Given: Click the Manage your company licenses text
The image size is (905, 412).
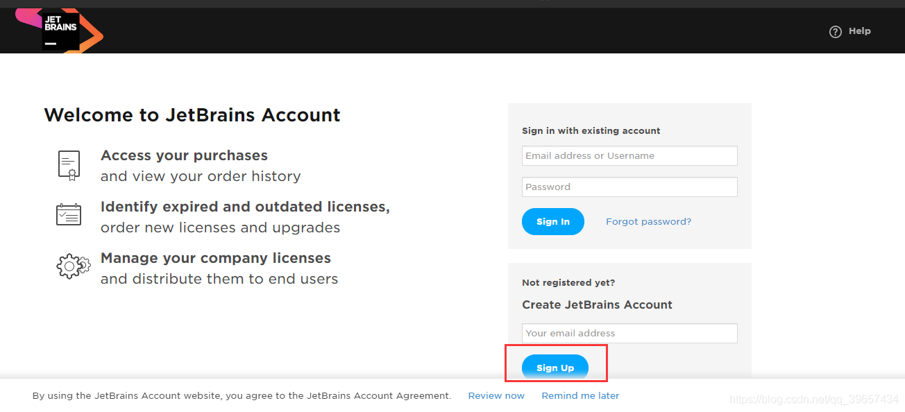Looking at the screenshot, I should [x=215, y=258].
